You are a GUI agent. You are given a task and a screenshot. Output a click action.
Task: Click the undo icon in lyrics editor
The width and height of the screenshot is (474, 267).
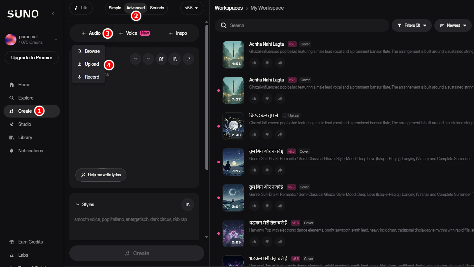(x=135, y=59)
